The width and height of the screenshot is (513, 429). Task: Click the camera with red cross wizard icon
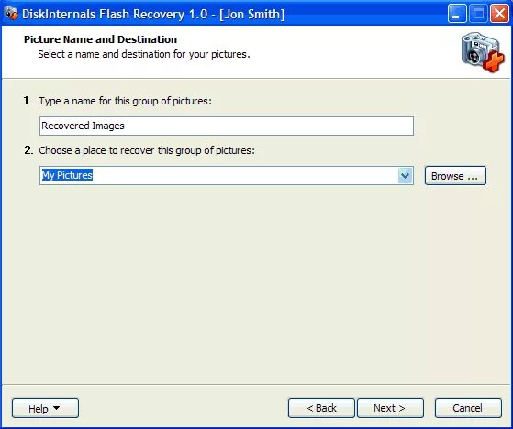(483, 51)
